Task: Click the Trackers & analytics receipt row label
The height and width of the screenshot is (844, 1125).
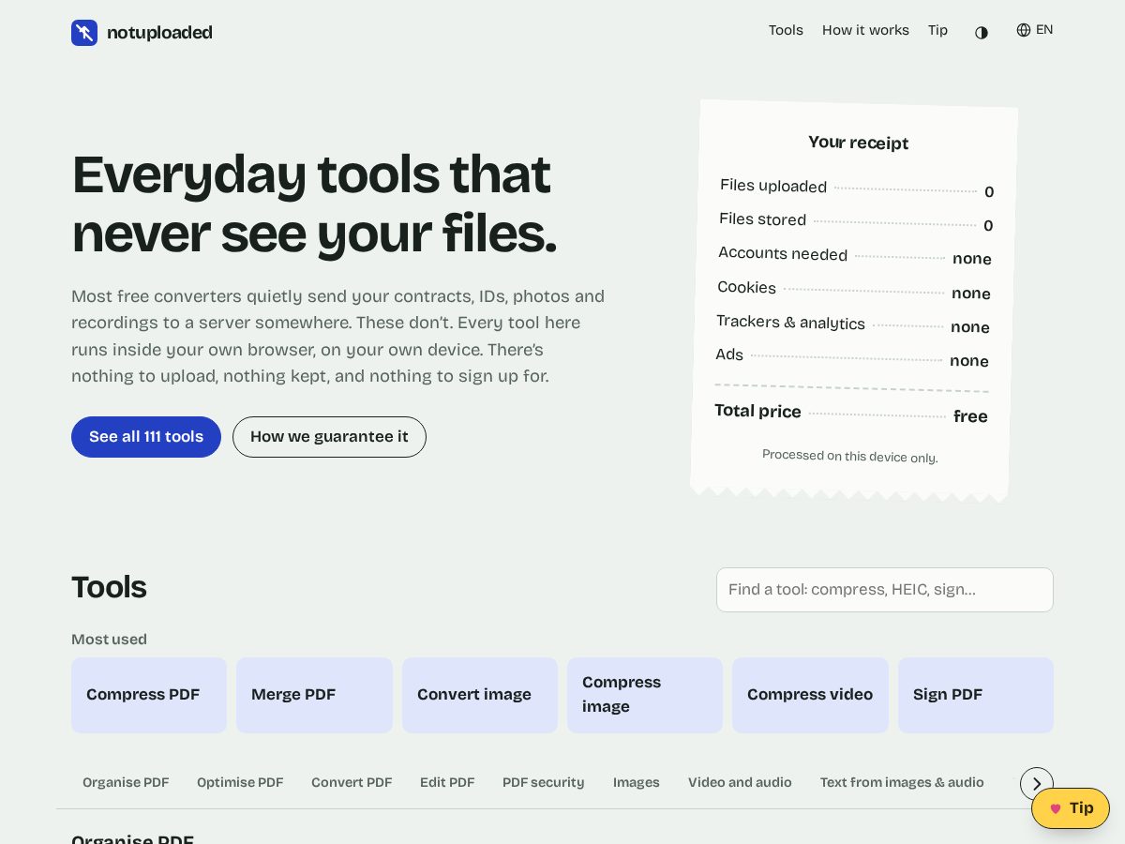Action: point(790,322)
